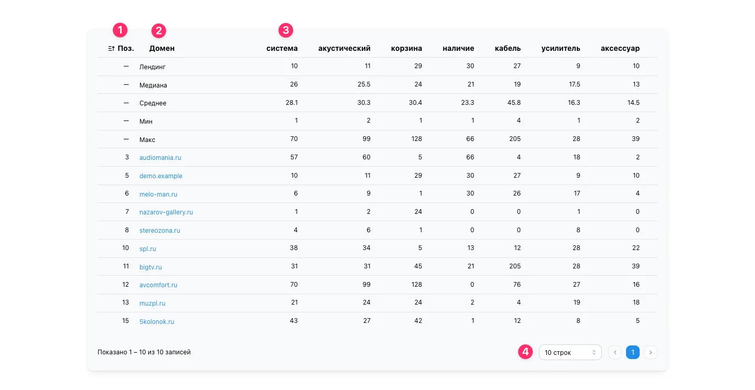Sort by the корзина column header

tap(406, 48)
